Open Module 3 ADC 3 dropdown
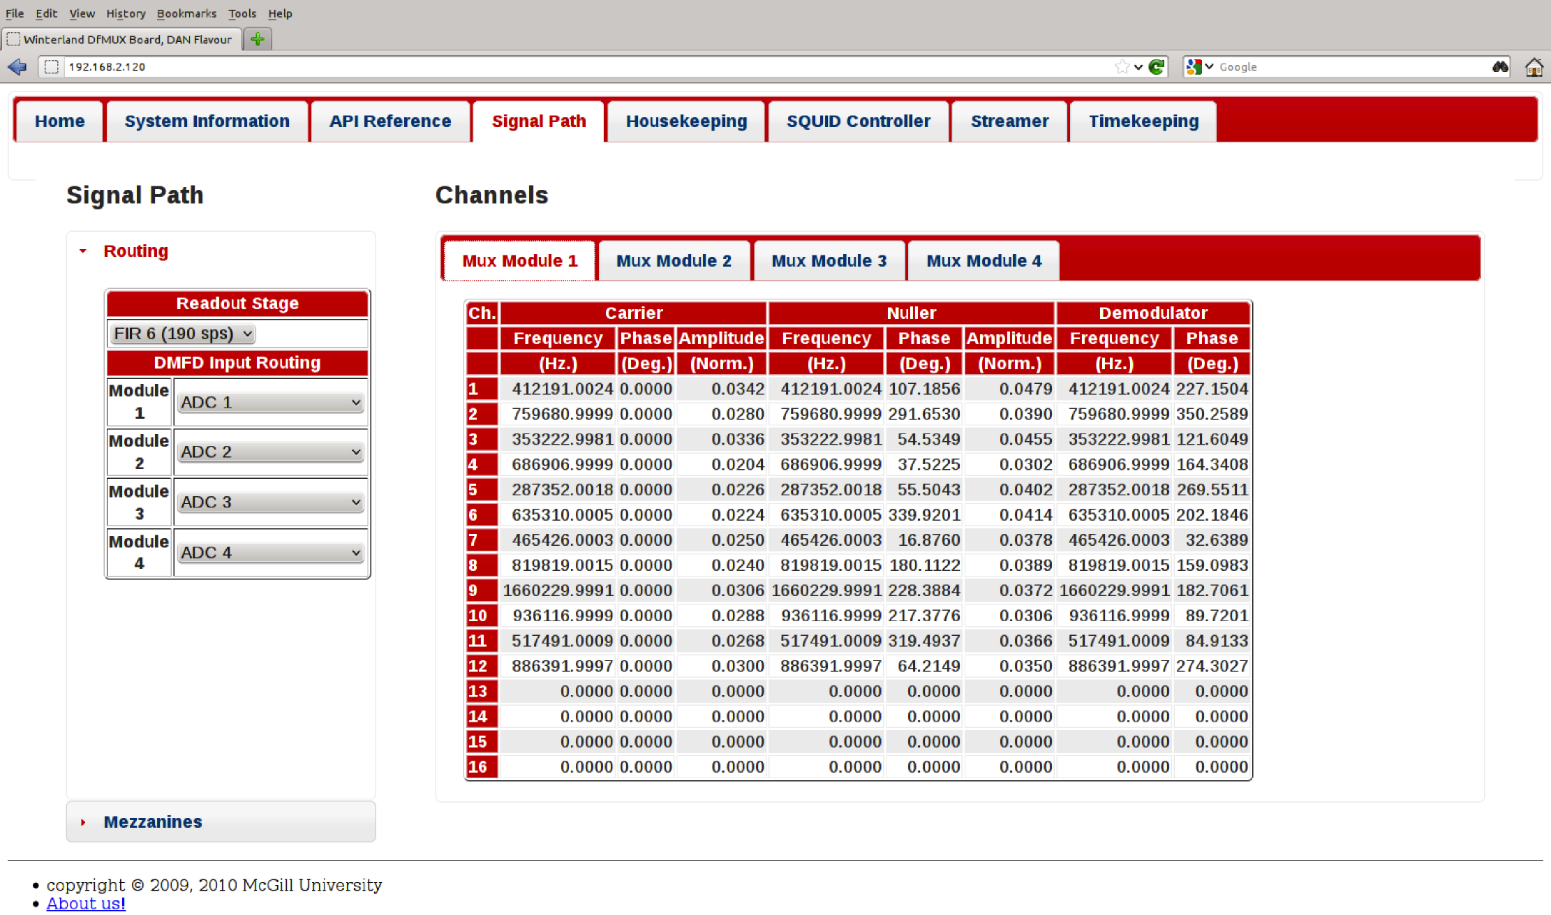1551x915 pixels. pyautogui.click(x=270, y=503)
